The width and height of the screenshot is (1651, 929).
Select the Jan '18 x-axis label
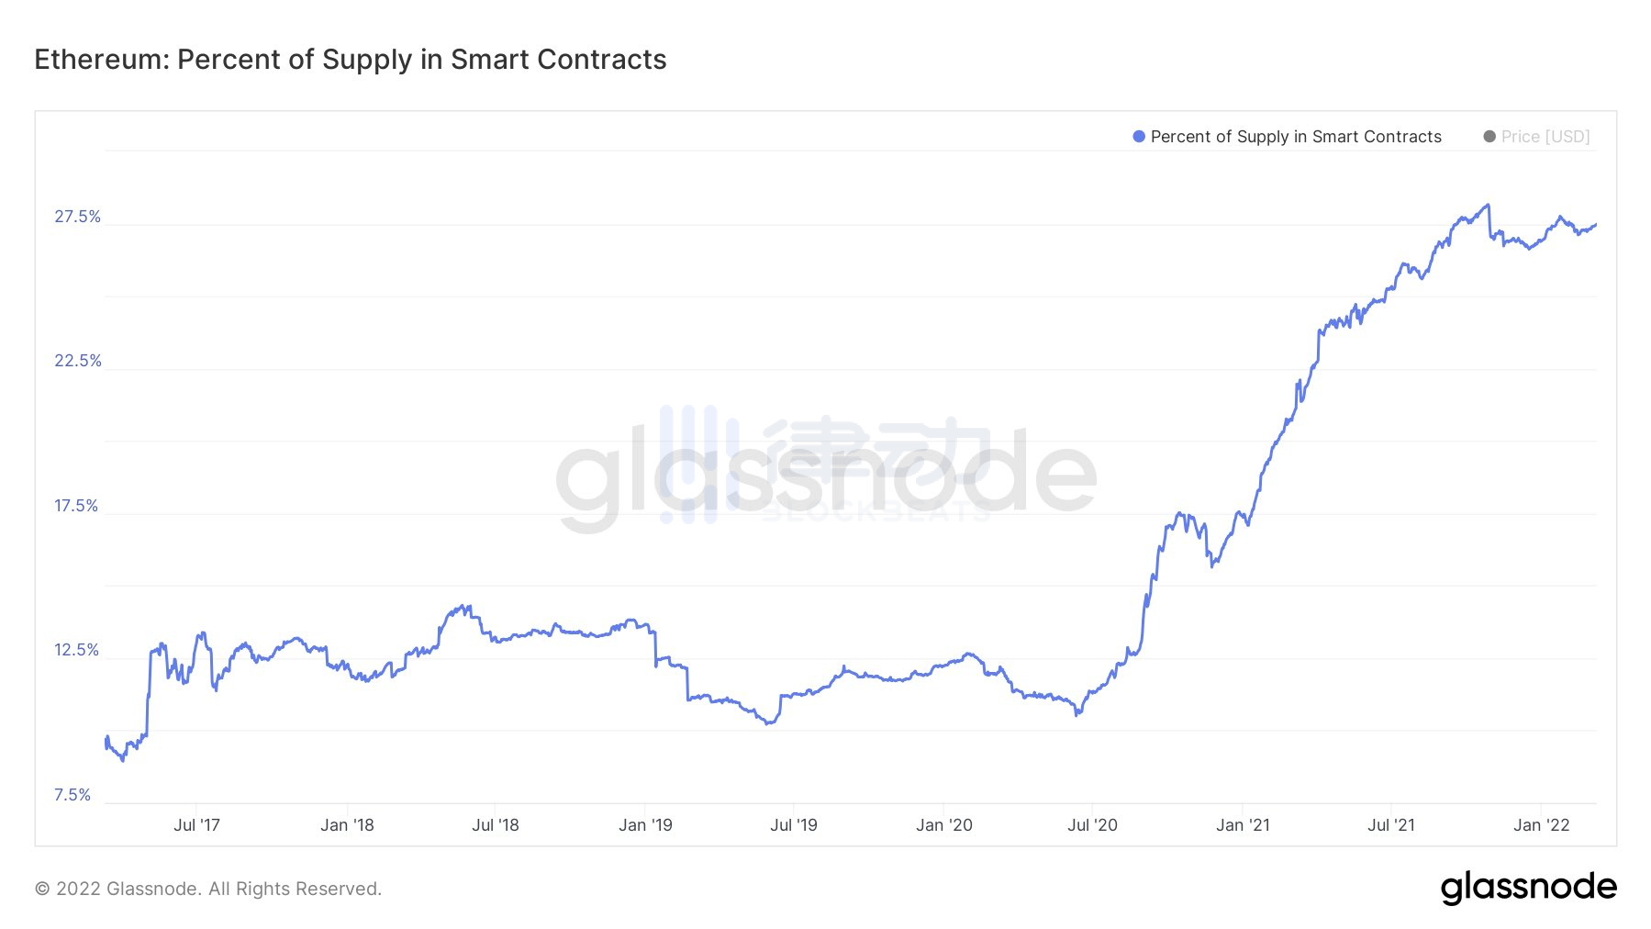[x=347, y=825]
